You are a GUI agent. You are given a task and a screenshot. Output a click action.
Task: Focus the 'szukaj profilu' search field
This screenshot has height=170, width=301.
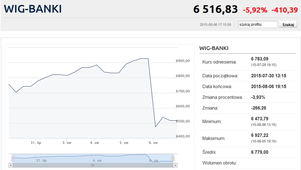pyautogui.click(x=258, y=25)
